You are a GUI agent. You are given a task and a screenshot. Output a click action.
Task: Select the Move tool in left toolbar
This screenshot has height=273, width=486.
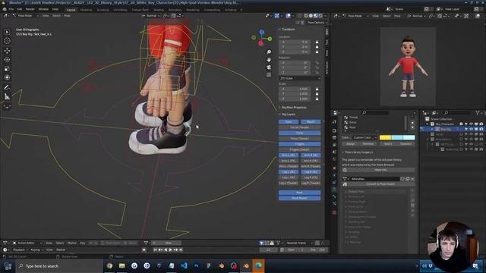[x=7, y=51]
